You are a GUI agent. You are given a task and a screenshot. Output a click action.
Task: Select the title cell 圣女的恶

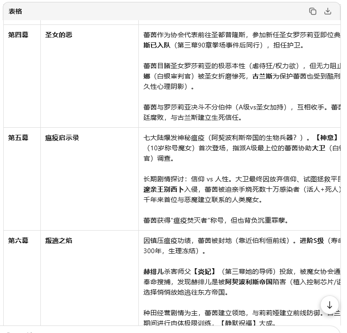59,35
